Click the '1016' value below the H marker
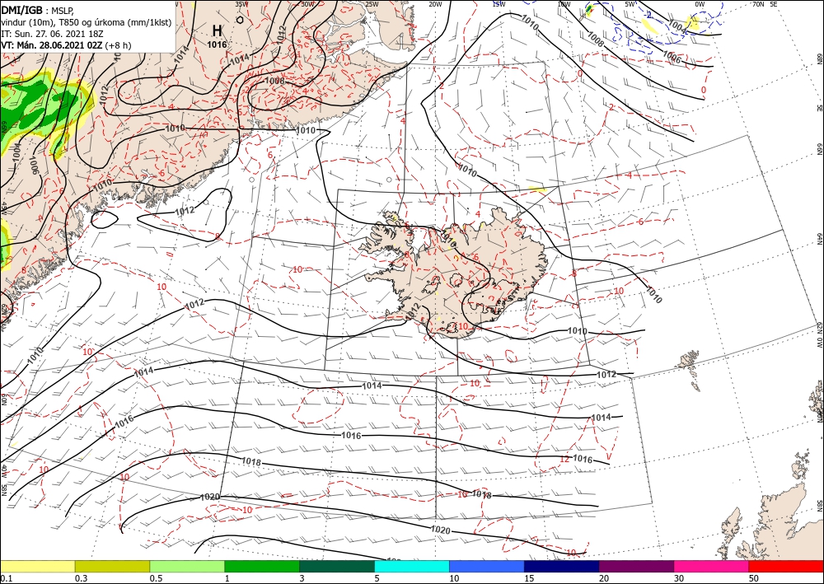Image resolution: width=824 pixels, height=584 pixels. point(217,44)
